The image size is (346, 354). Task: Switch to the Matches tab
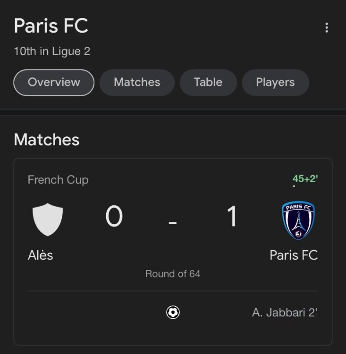tap(137, 82)
